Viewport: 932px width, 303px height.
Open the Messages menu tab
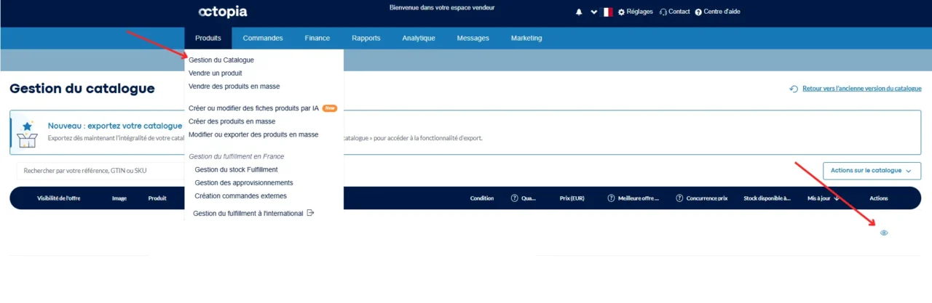coord(473,38)
